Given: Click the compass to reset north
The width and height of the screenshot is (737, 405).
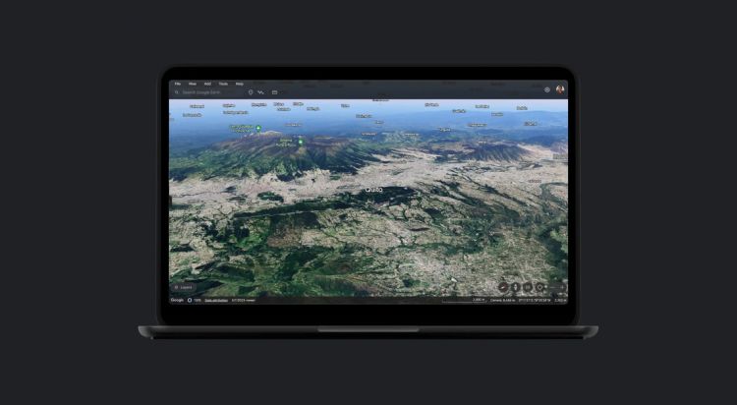Looking at the screenshot, I should click(503, 287).
